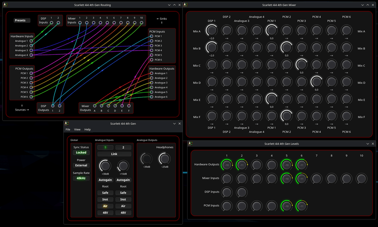Adjust the Headphones volume knob at -25dB

click(164, 158)
